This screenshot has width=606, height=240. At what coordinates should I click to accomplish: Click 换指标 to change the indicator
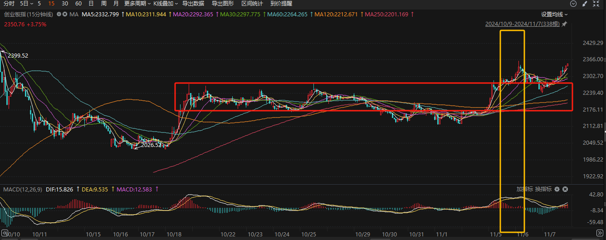(x=543, y=189)
